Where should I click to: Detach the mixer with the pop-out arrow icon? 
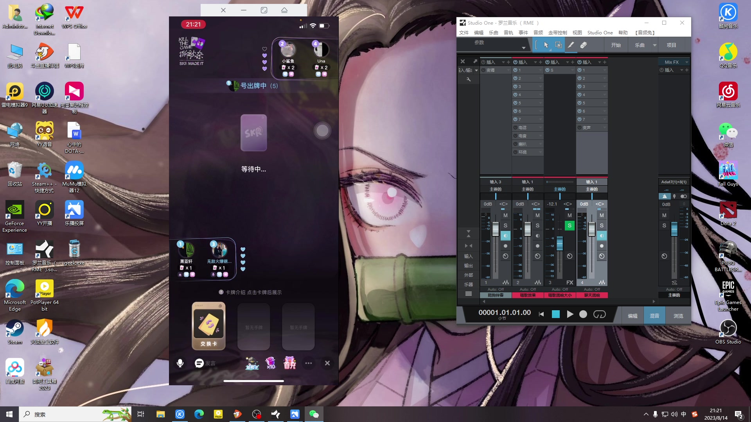point(475,62)
